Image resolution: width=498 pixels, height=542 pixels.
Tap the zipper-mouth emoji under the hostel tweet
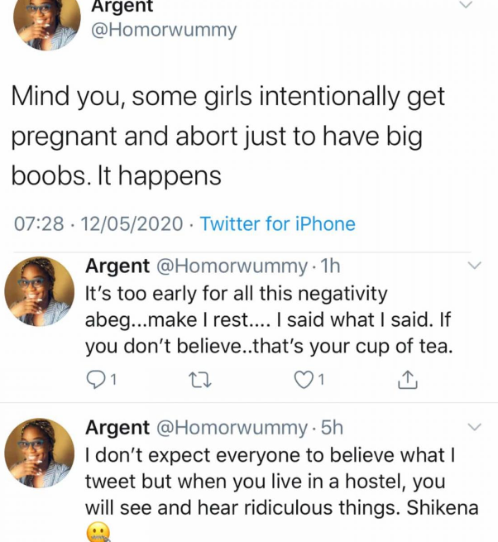pos(98,532)
